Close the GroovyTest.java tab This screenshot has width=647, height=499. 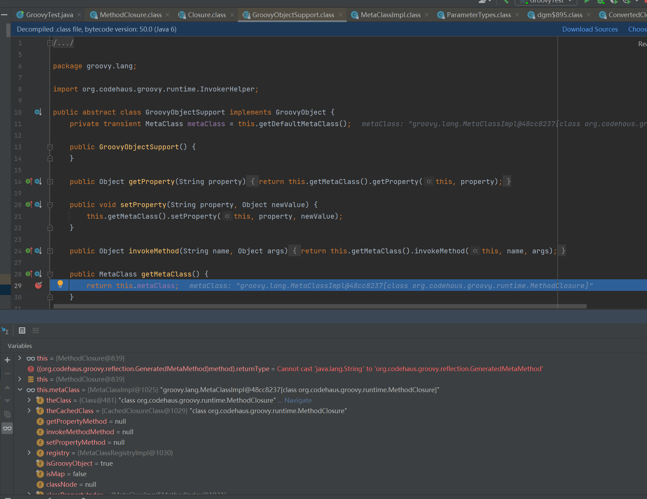[79, 15]
